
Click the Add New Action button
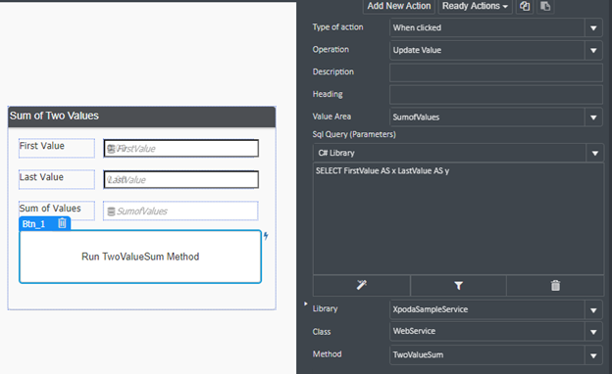(x=399, y=6)
